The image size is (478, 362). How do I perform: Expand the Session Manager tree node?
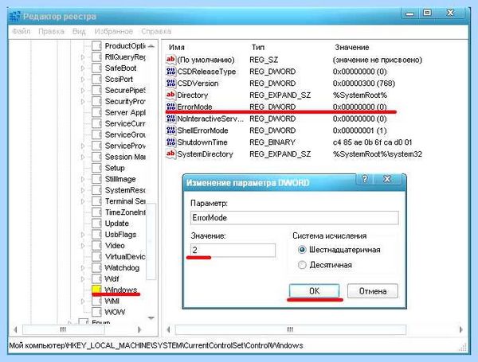pyautogui.click(x=83, y=157)
